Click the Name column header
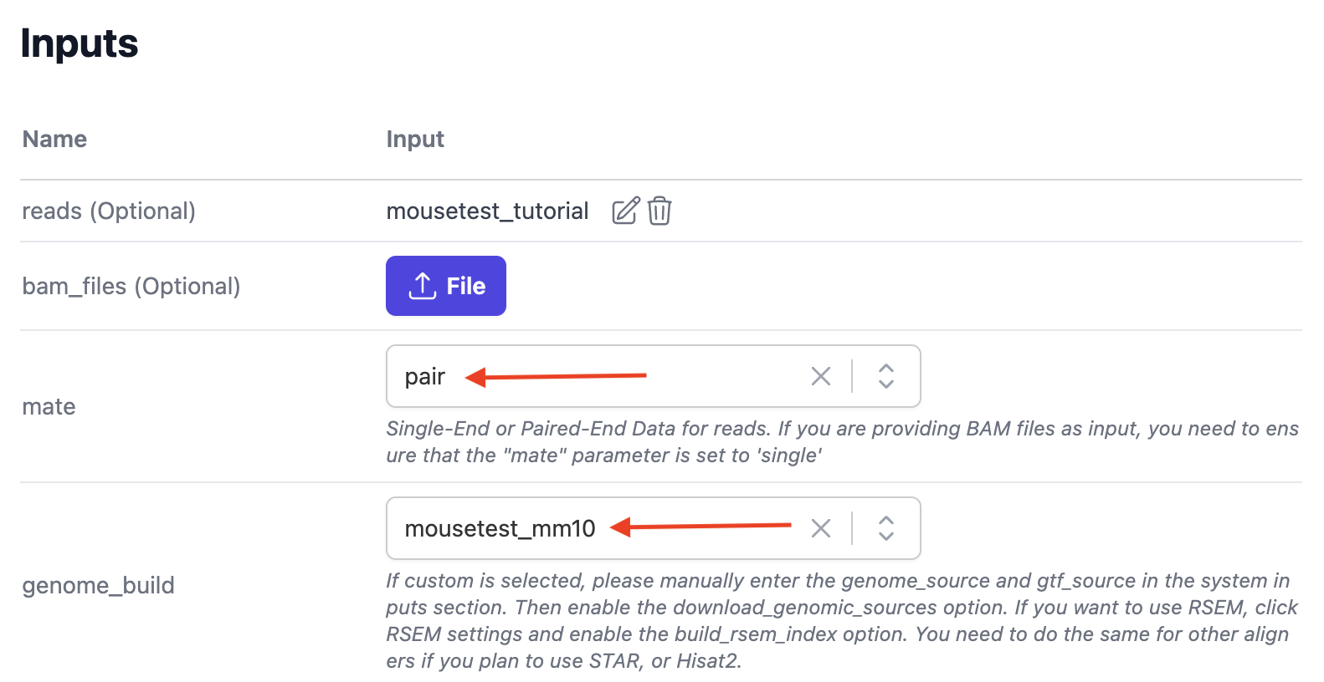1324x682 pixels. click(54, 140)
